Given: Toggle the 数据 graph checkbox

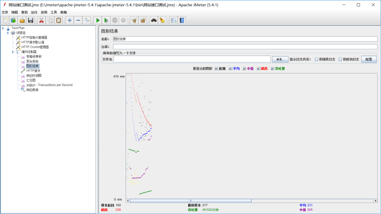Looking at the screenshot, I should (x=216, y=69).
